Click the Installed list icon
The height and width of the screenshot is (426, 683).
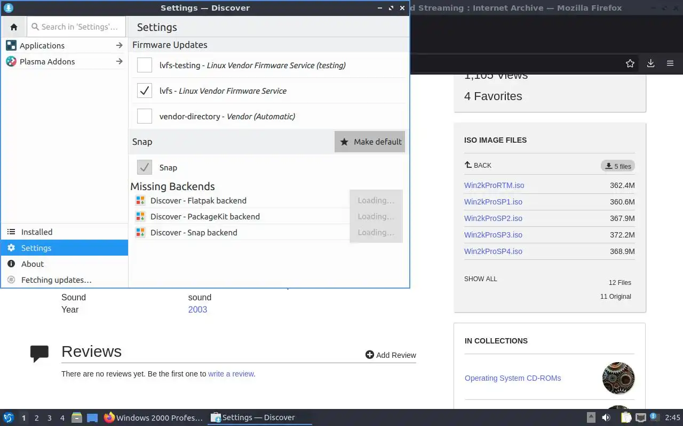pyautogui.click(x=11, y=232)
